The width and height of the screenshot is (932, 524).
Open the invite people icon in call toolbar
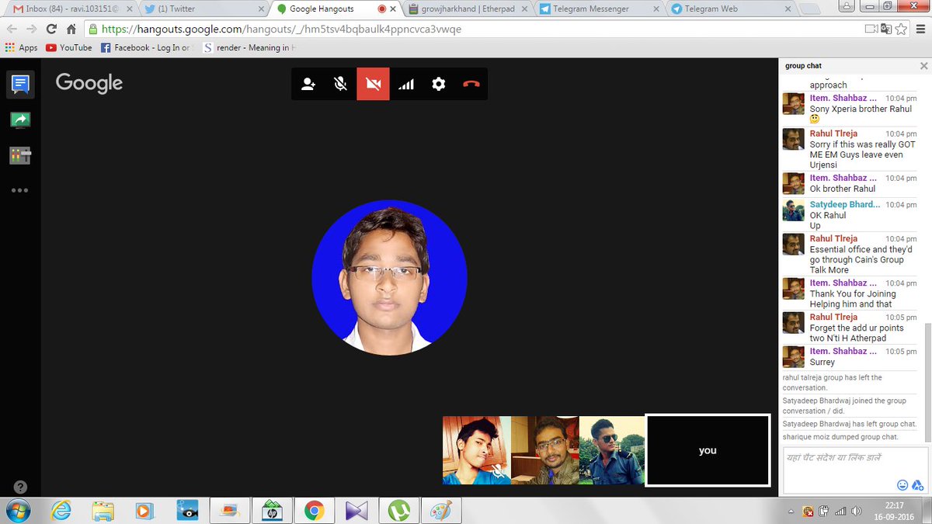click(308, 84)
